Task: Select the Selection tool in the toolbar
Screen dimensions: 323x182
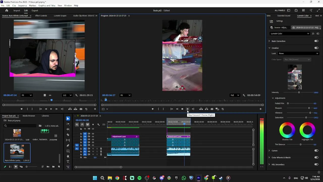Action: coord(68,119)
